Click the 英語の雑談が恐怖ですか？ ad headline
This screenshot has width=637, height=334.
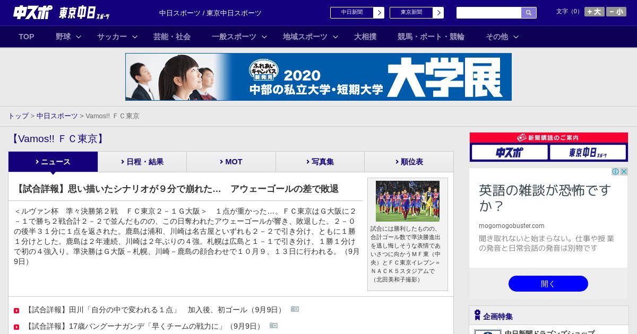[x=545, y=198]
